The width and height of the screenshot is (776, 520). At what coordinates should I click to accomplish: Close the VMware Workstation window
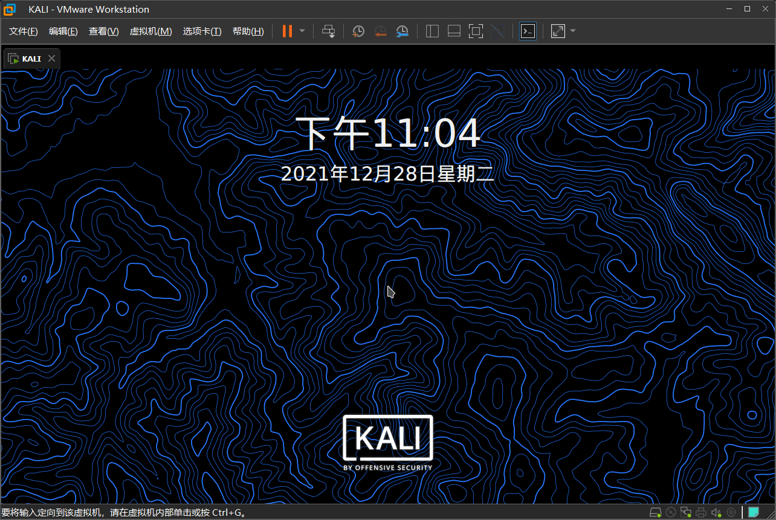765,9
